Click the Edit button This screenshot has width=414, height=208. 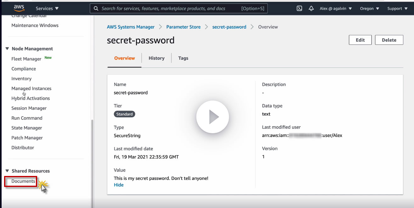(360, 40)
